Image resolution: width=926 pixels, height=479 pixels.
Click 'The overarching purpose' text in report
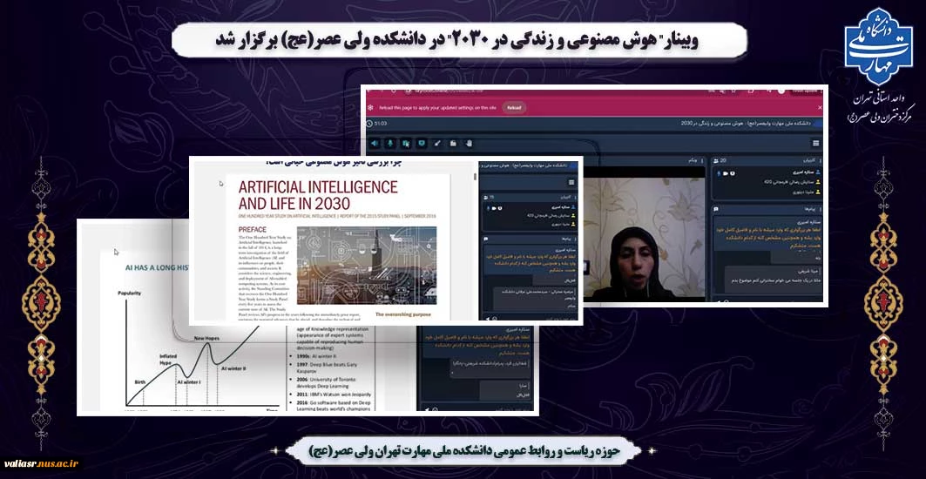[405, 314]
